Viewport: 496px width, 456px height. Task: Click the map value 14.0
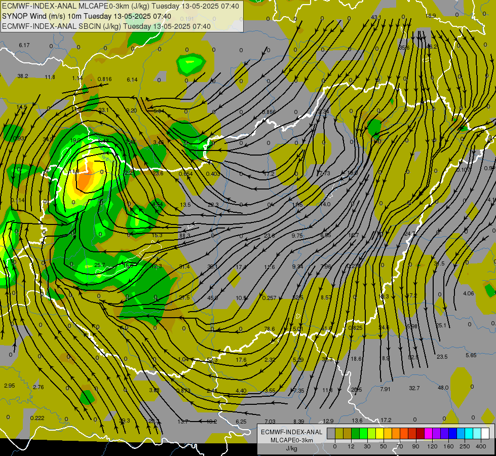[325, 204]
